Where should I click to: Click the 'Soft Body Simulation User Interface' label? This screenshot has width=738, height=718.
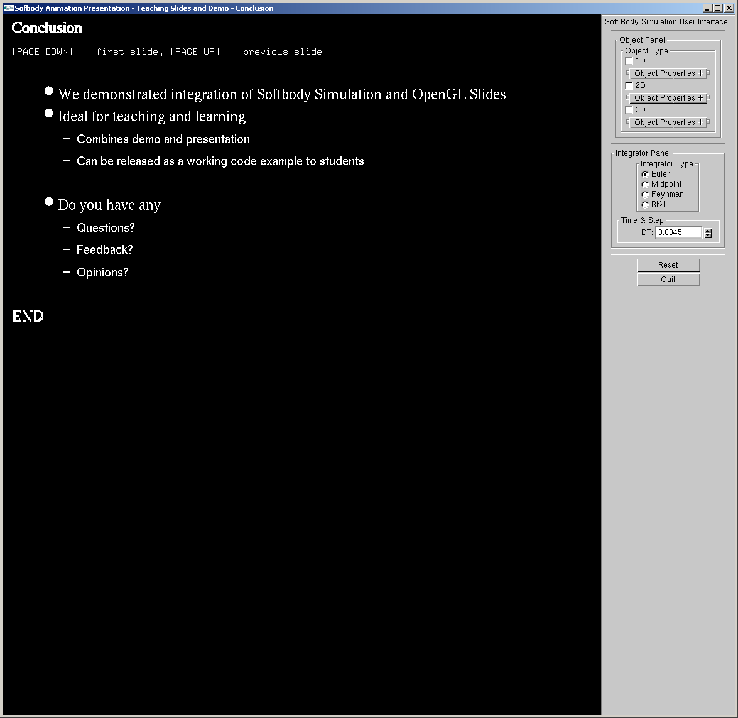(x=666, y=22)
